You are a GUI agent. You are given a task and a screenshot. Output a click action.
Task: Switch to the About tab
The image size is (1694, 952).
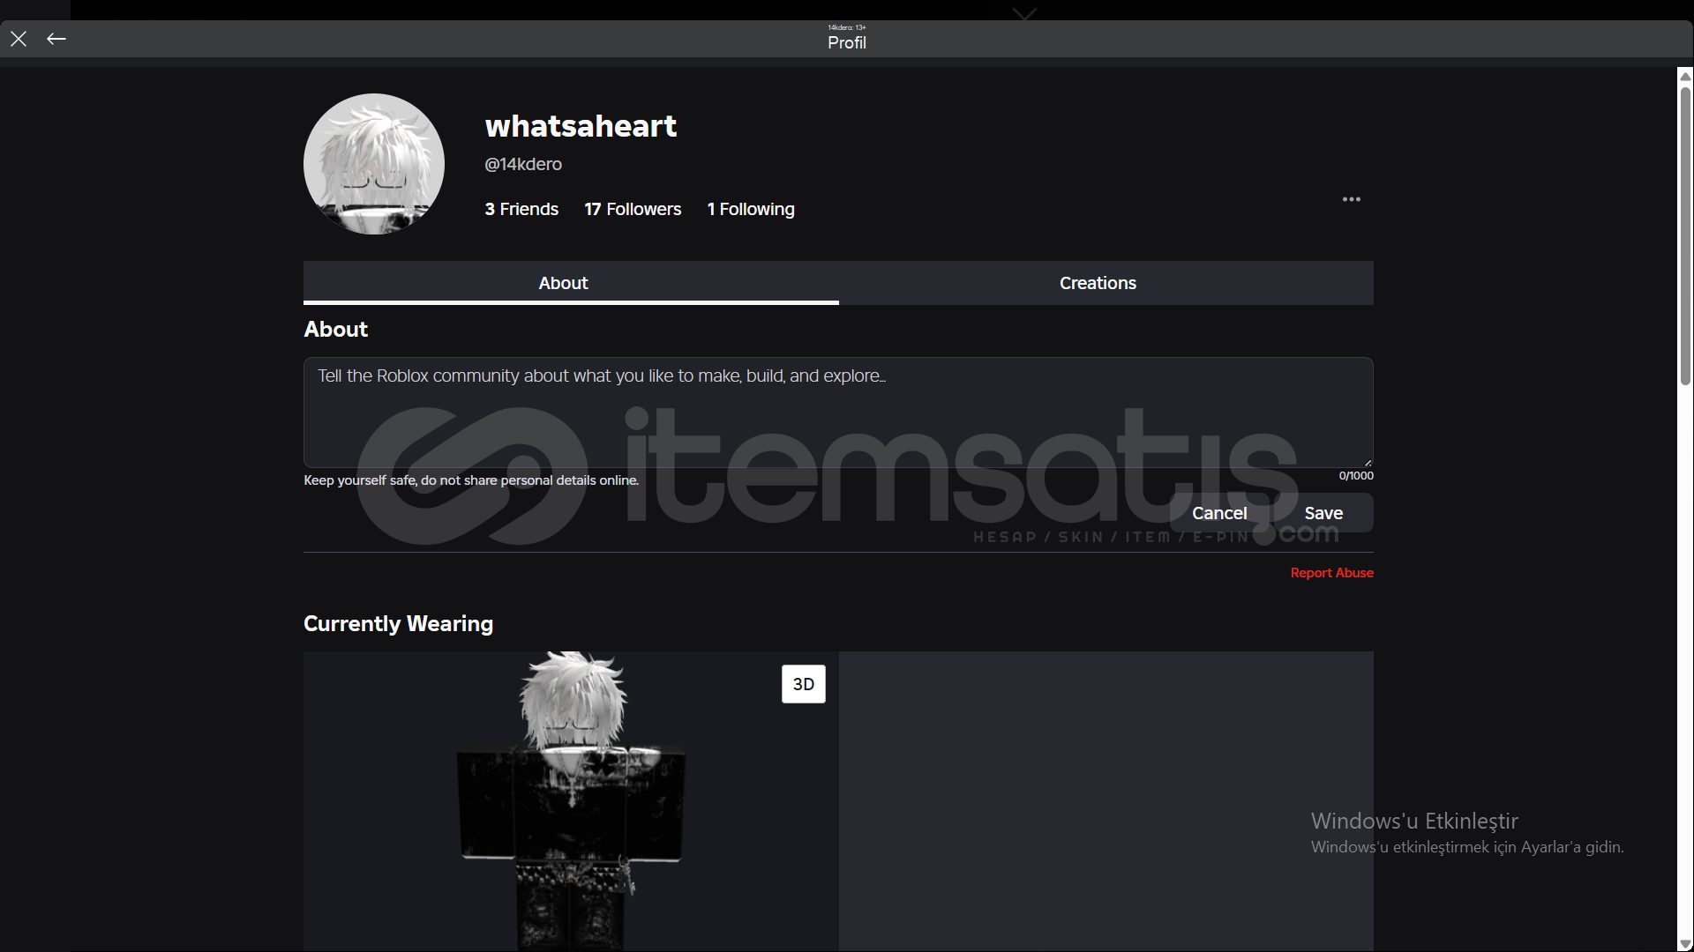pos(571,283)
